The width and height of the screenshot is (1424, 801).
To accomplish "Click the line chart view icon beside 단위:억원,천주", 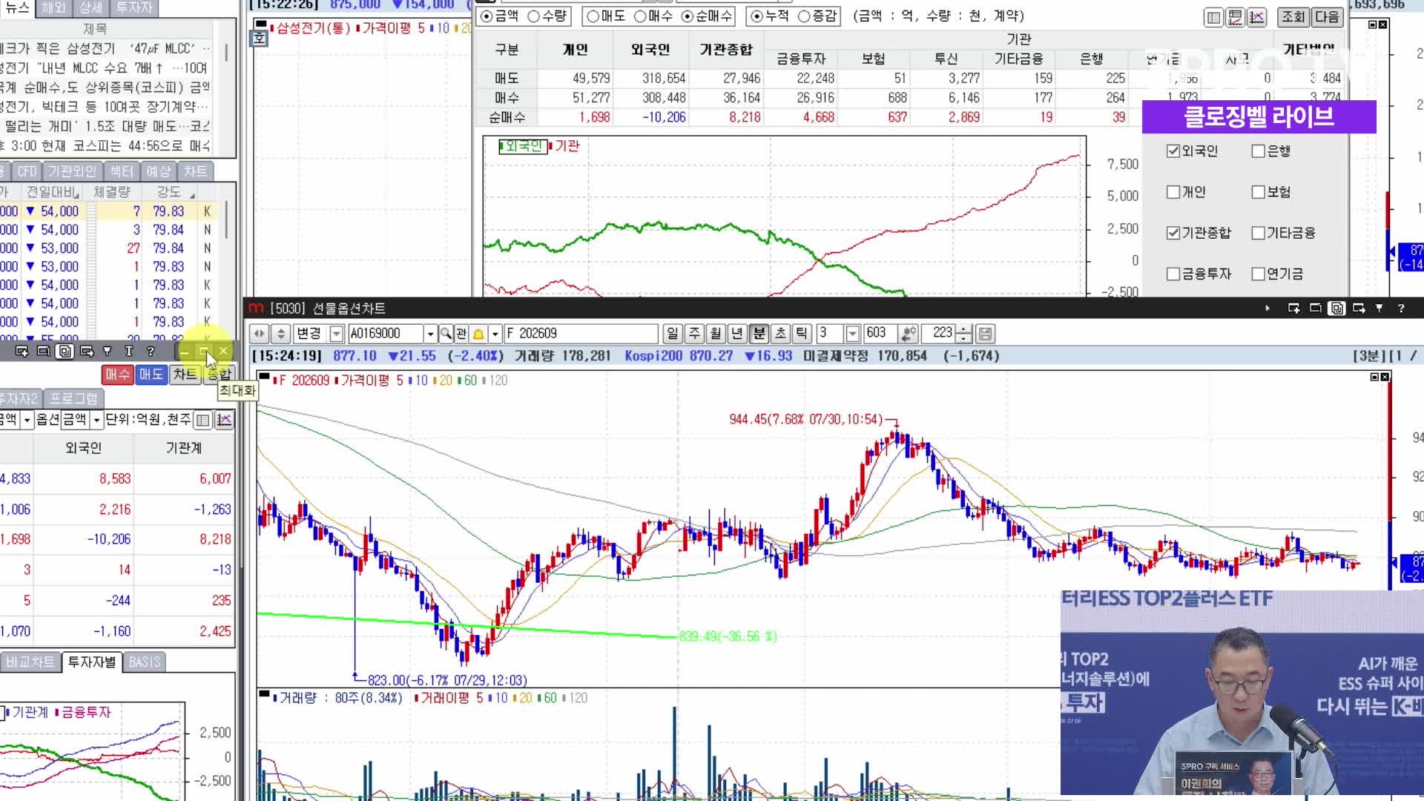I will [x=224, y=421].
